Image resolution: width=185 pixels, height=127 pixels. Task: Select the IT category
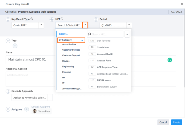click(x=63, y=83)
